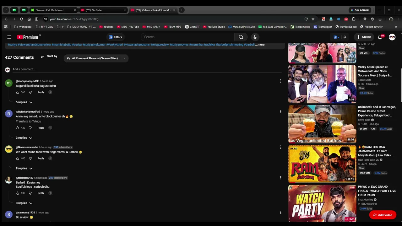Screen dimensions: 402x226
Task: Reply to Neekosamevacha's comment
Action: [x=41, y=158]
